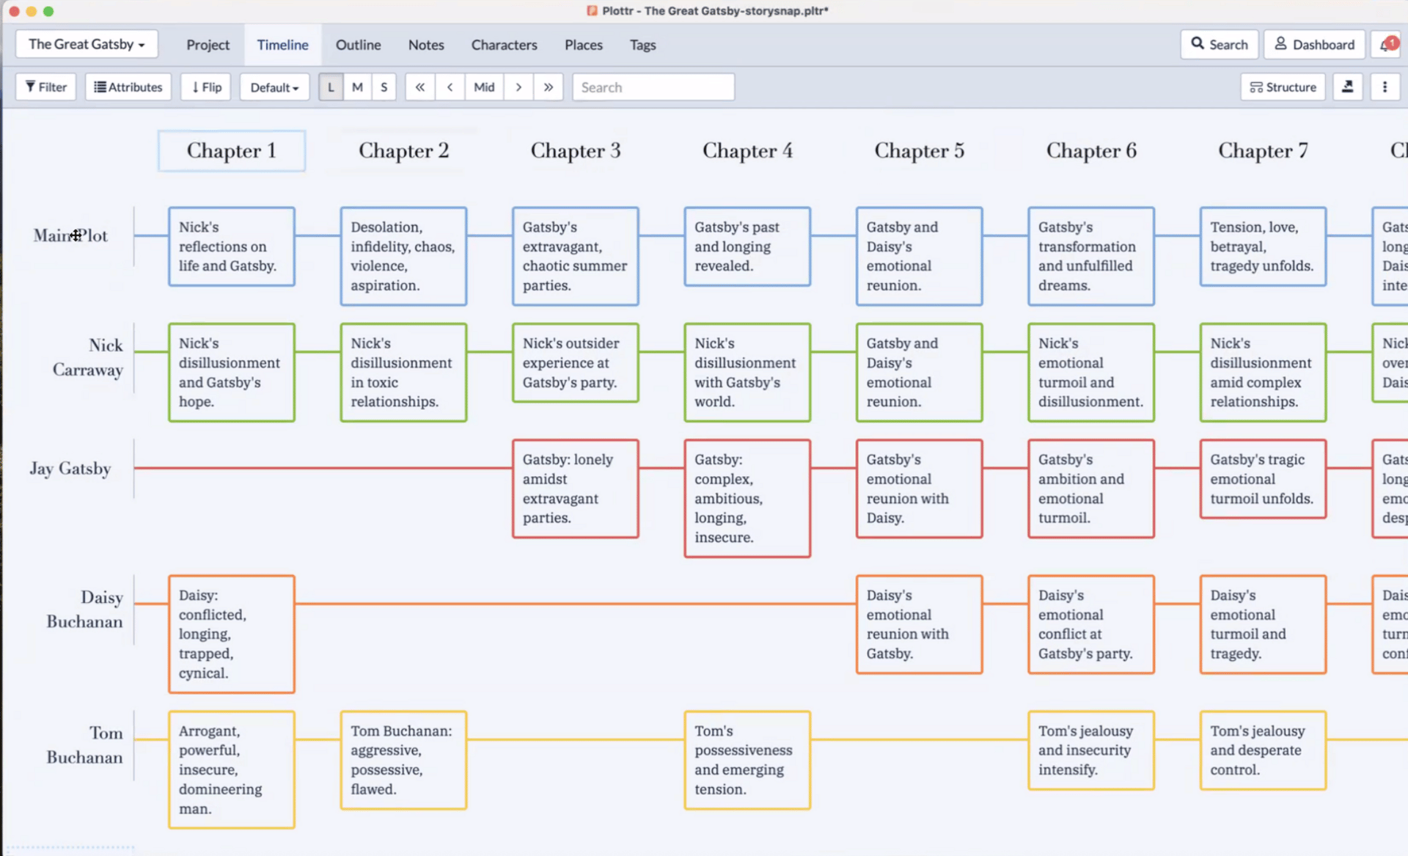Focus the timeline Search field
1408x856 pixels.
click(x=653, y=87)
